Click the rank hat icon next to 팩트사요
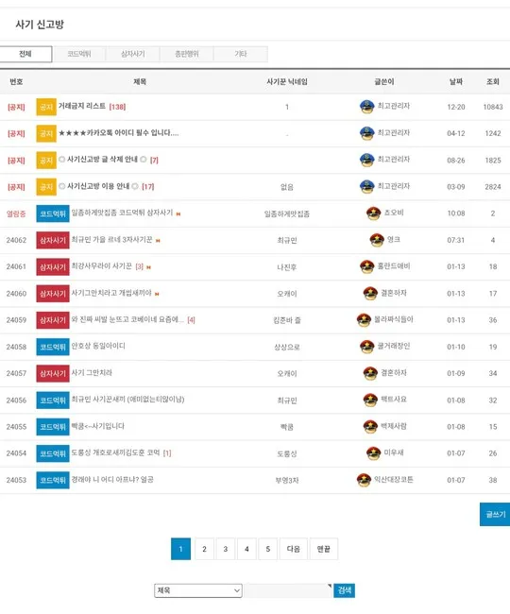This screenshot has height=614, width=510. click(370, 400)
